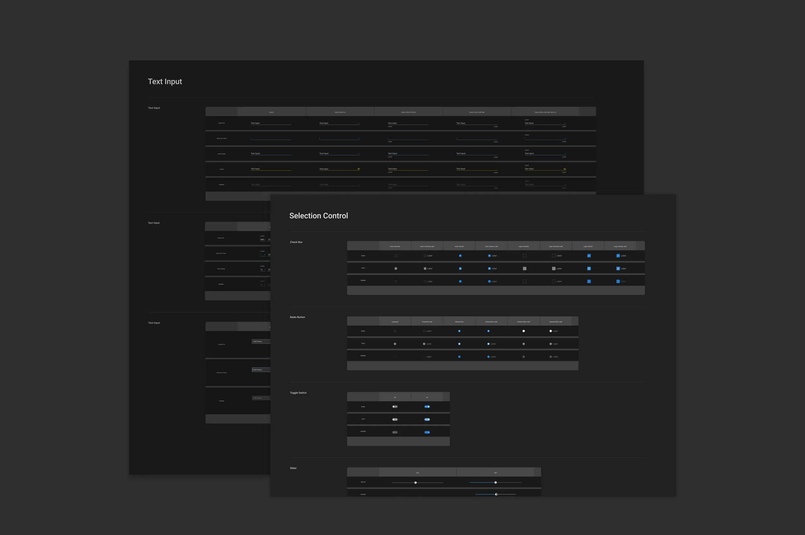Image resolution: width=805 pixels, height=535 pixels.
Task: Click the 'Text Input' page title
Action: click(x=165, y=81)
